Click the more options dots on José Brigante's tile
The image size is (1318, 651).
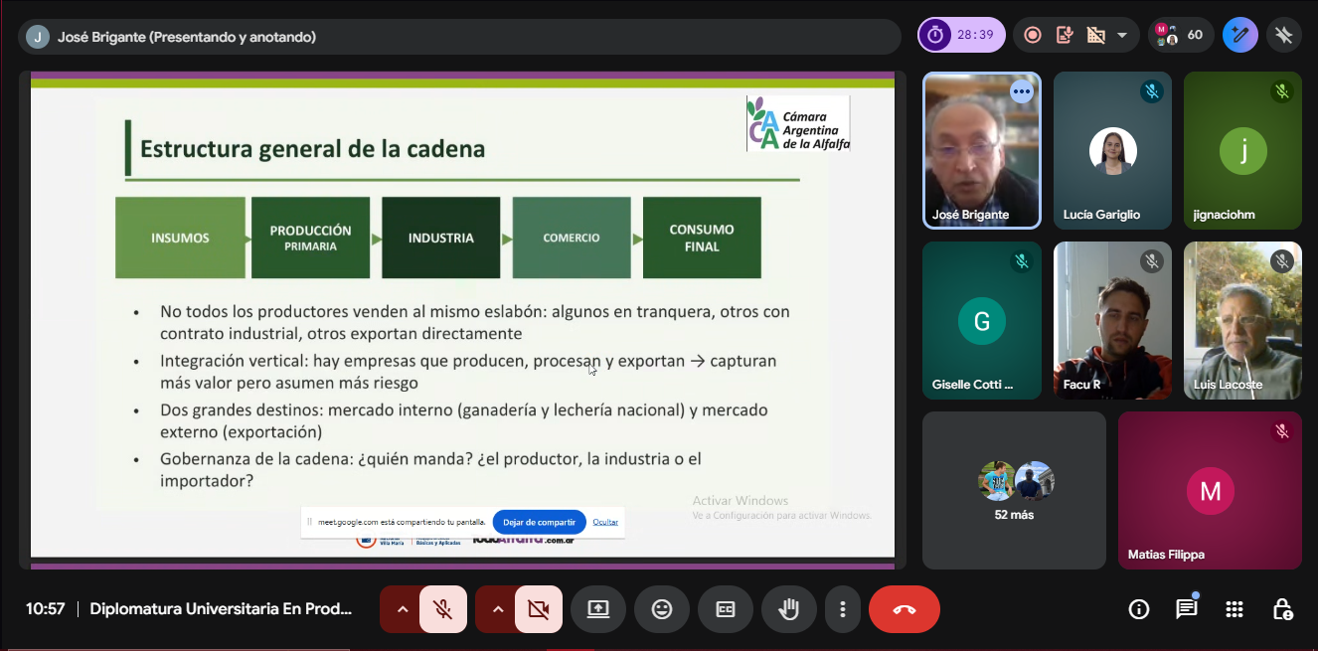coord(1022,91)
